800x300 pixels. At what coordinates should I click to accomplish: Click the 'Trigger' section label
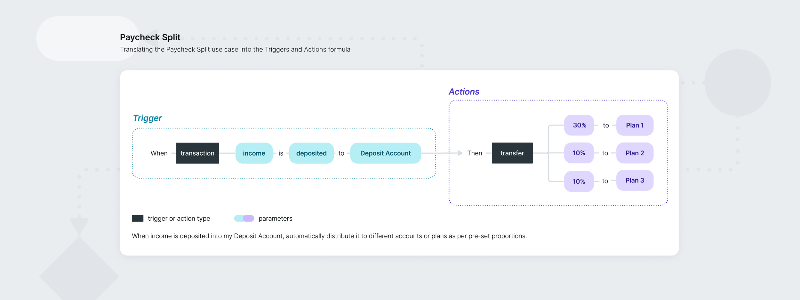148,118
